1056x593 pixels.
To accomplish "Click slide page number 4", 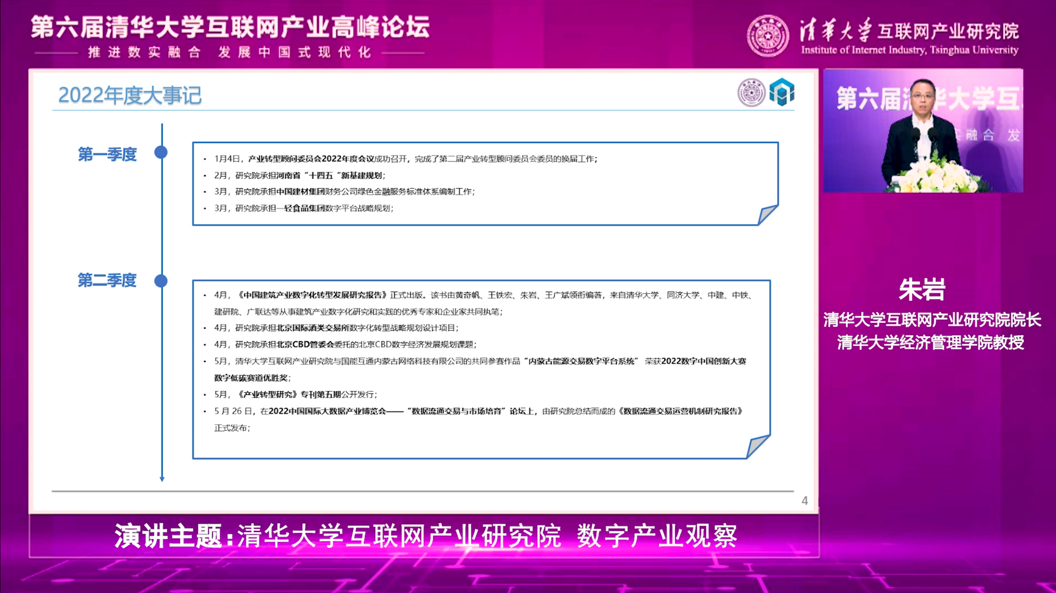I will point(804,500).
